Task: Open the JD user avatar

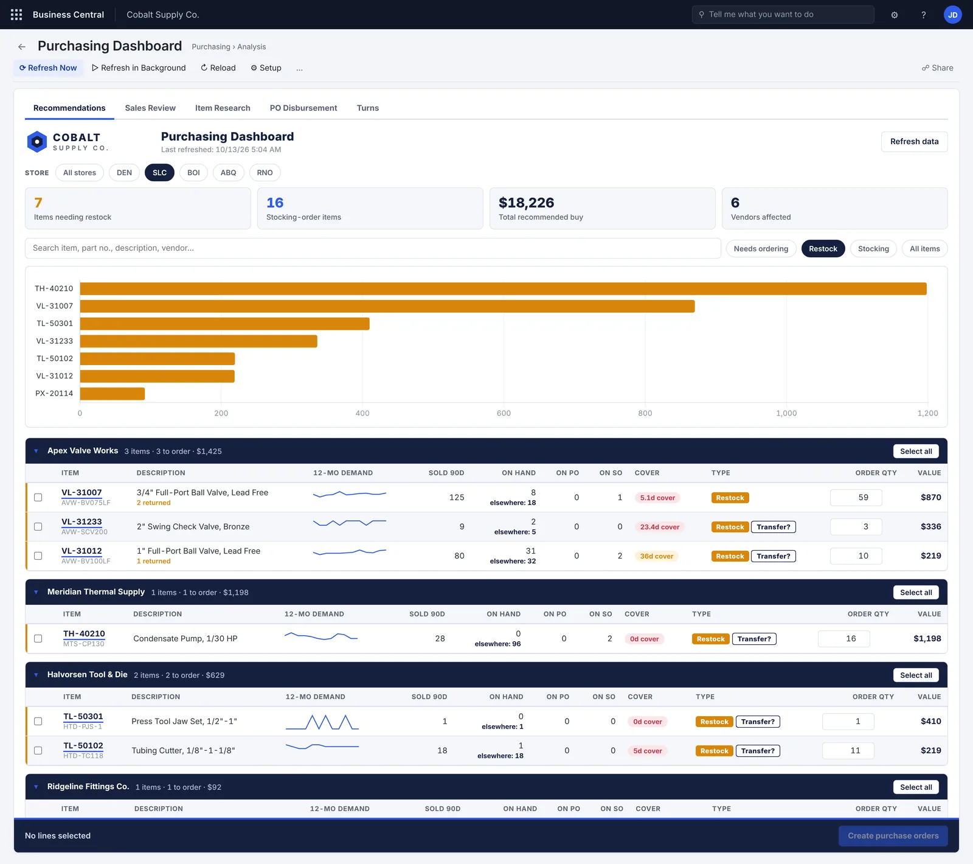Action: [x=952, y=15]
